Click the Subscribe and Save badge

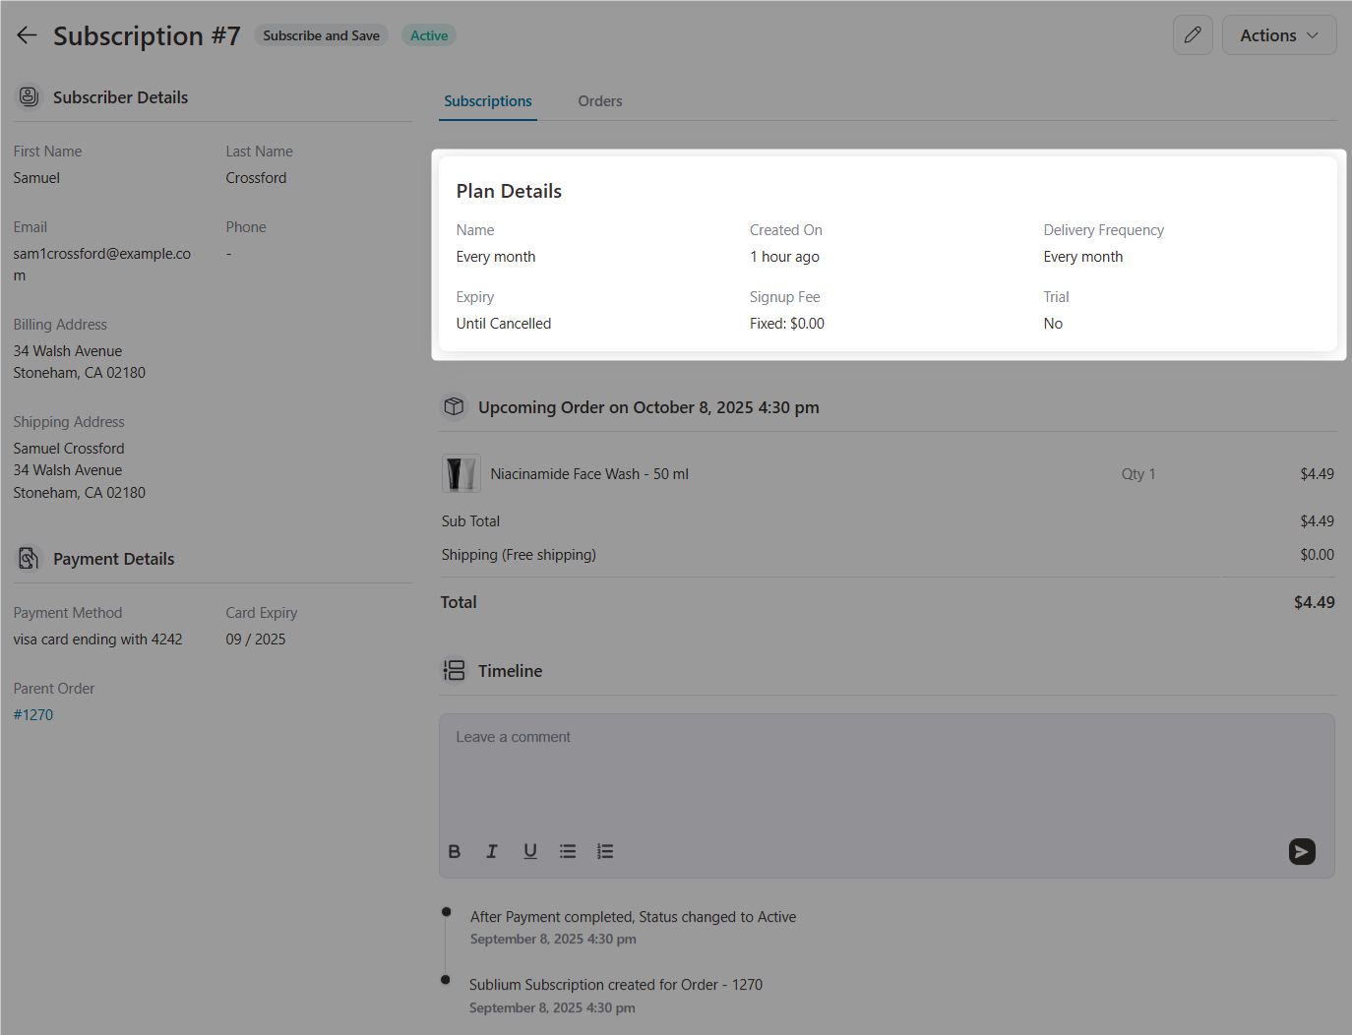pyautogui.click(x=321, y=34)
